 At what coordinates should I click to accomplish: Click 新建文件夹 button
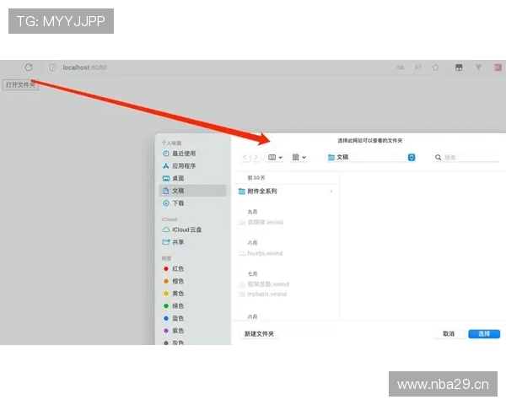click(x=259, y=334)
